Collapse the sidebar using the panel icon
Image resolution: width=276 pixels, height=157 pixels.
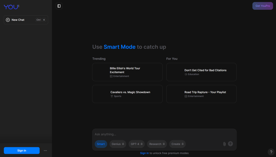pos(59,6)
